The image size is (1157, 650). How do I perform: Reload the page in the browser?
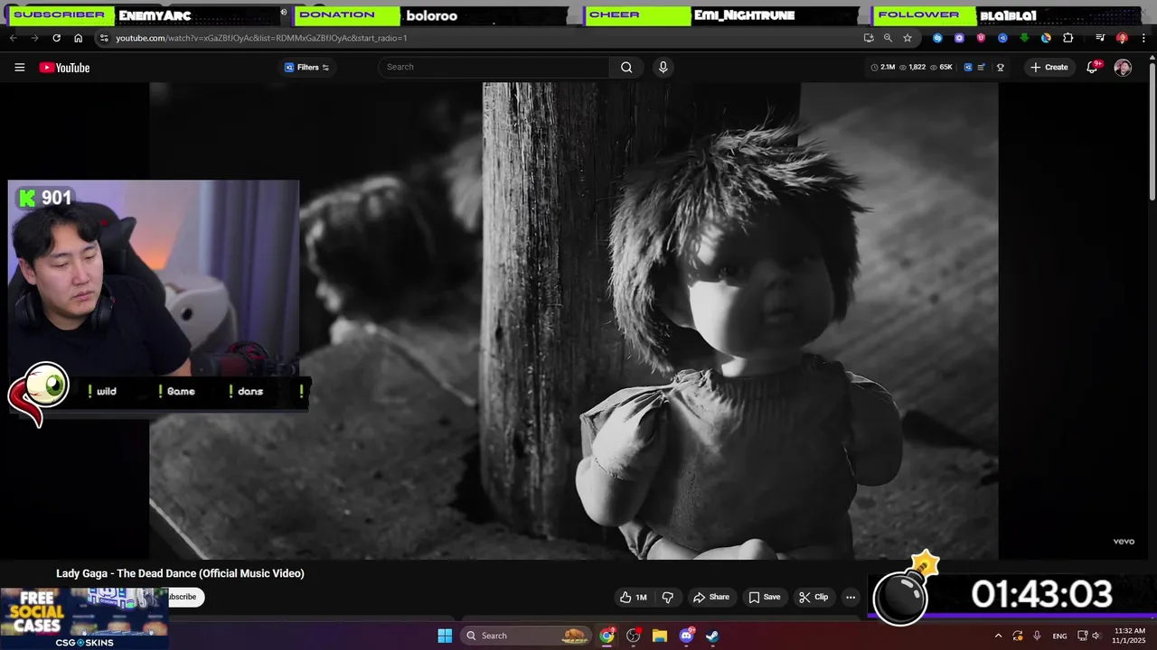pyautogui.click(x=56, y=38)
